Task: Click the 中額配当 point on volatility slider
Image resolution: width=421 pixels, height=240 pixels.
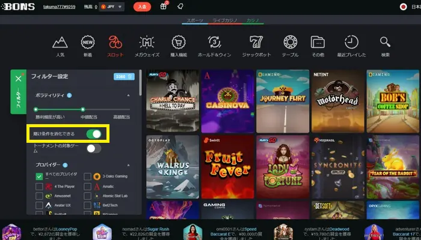Action: coord(83,109)
